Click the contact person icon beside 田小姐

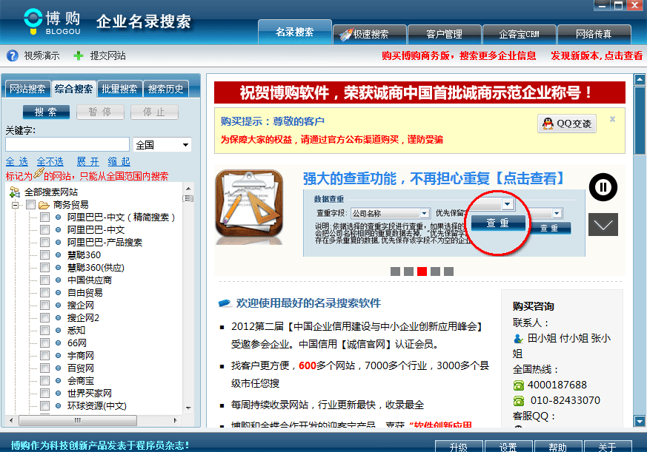pyautogui.click(x=518, y=339)
